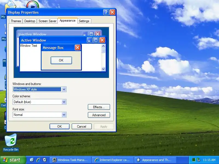Select the Appearance tab

point(67,20)
